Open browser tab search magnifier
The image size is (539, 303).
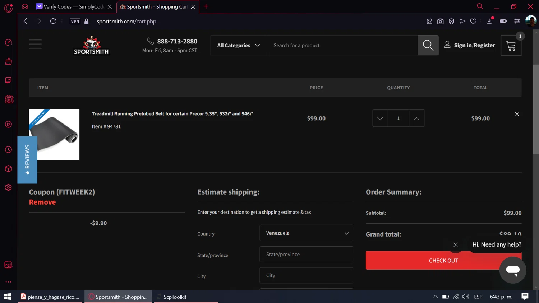point(480,6)
